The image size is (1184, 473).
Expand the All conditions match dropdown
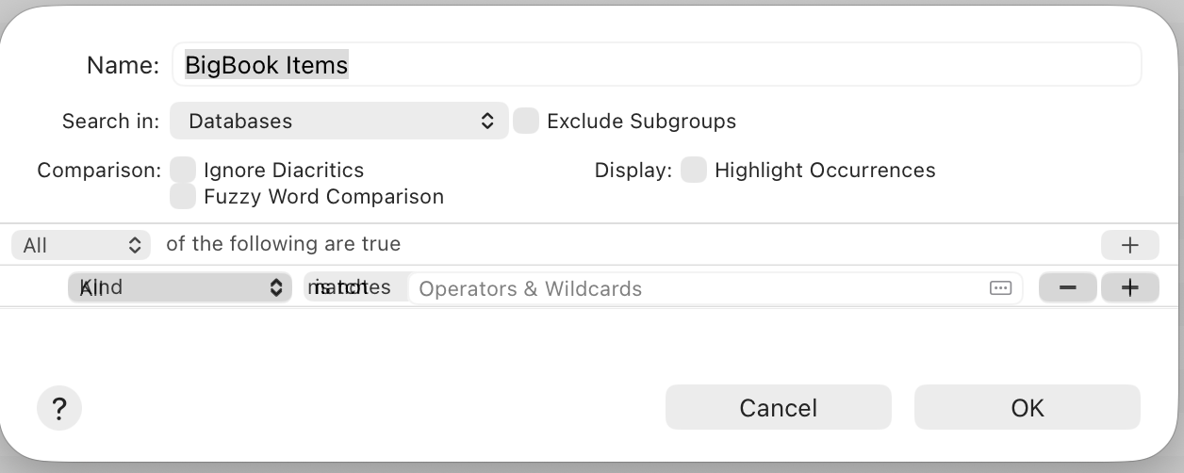(81, 245)
